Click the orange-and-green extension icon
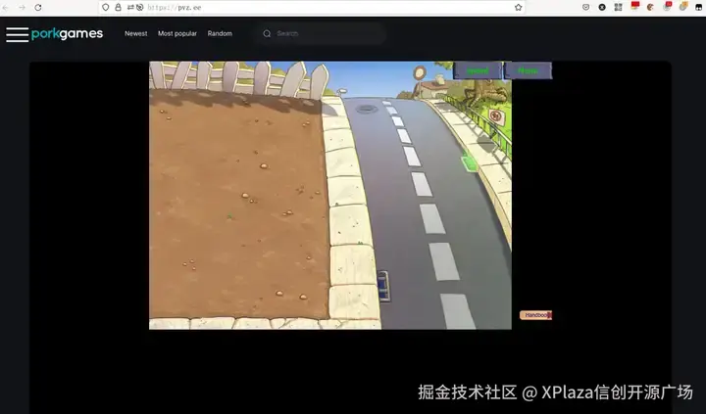 click(x=683, y=6)
